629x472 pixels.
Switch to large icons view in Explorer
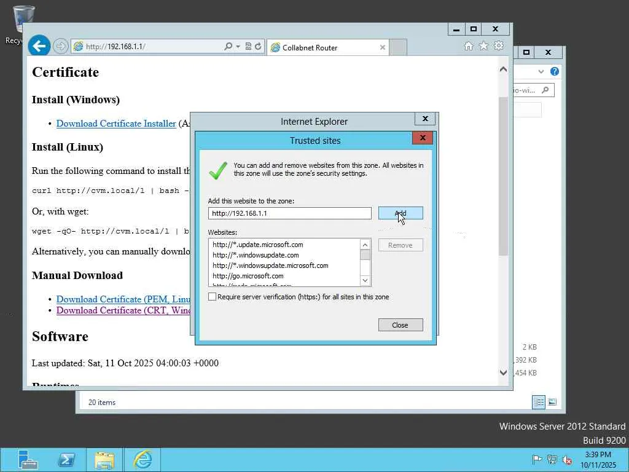point(552,402)
